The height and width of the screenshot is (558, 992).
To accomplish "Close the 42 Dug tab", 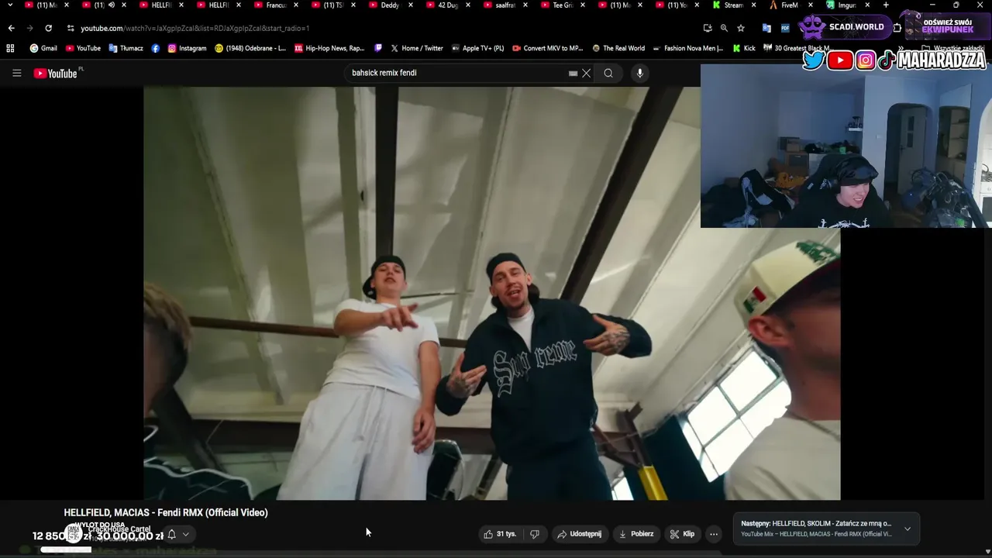I will [467, 5].
